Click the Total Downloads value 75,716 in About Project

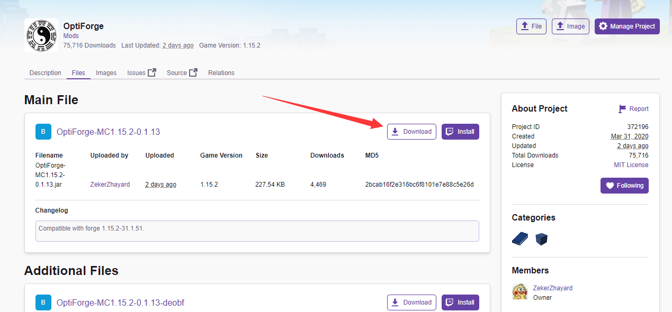coord(638,155)
